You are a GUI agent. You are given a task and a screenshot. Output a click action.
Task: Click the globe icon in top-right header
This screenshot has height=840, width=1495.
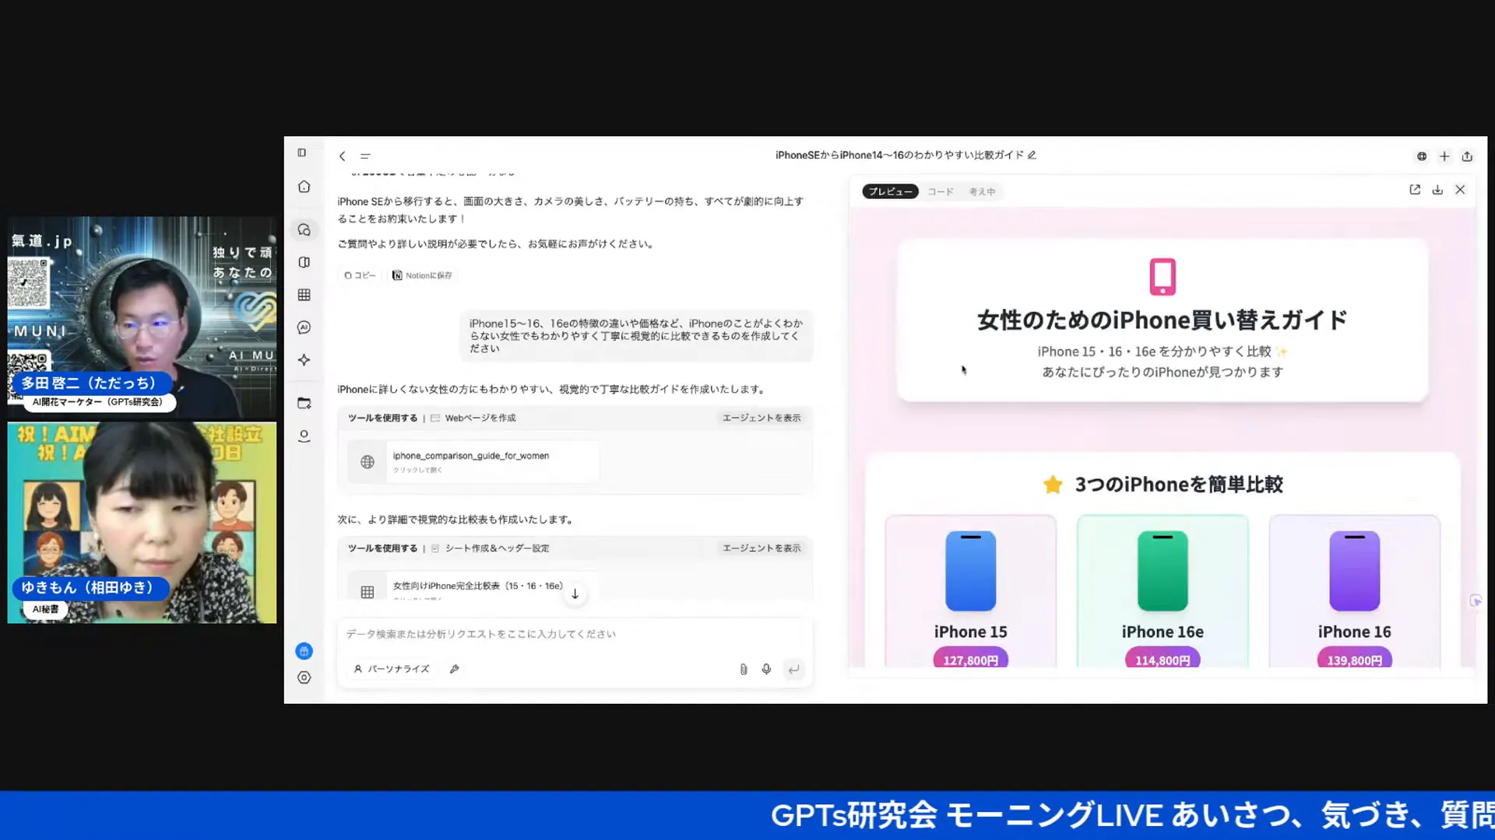pyautogui.click(x=1422, y=156)
